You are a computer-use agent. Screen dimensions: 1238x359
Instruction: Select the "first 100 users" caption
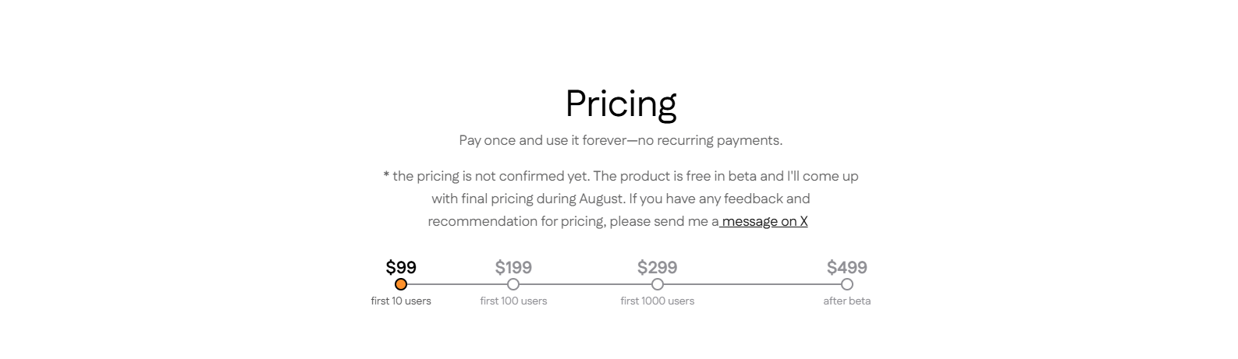click(x=513, y=301)
